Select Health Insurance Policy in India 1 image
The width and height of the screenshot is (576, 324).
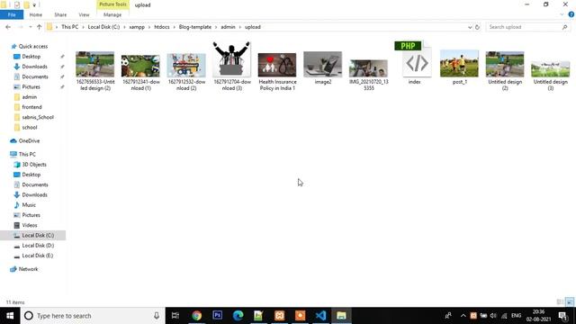click(x=277, y=72)
